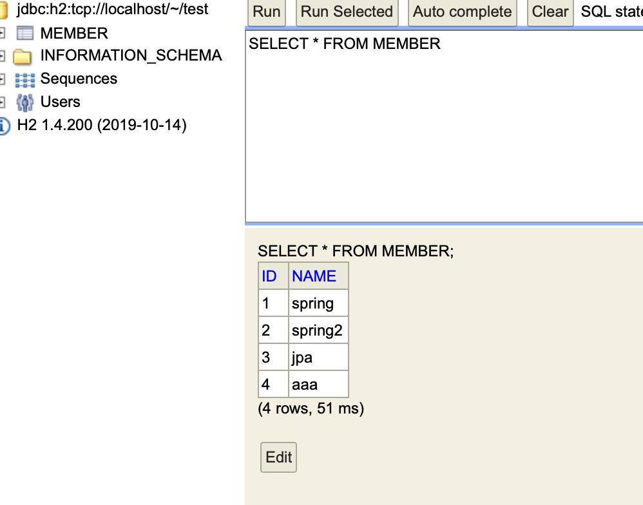
Task: Expand the MEMBER table node
Action: (x=2, y=33)
